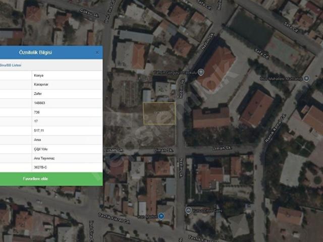Image resolution: width=323 pixels, height=242 pixels.
Task: Select the yellow outlined parcel on map
Action: pos(159,113)
